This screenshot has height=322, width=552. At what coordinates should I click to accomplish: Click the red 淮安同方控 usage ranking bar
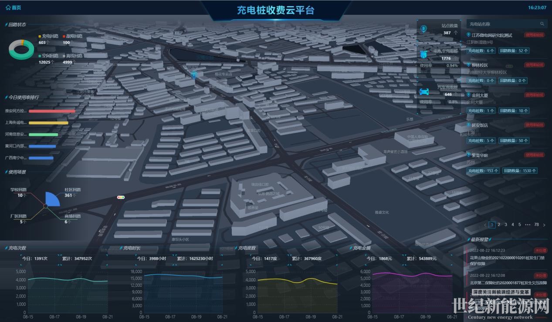[x=52, y=111]
